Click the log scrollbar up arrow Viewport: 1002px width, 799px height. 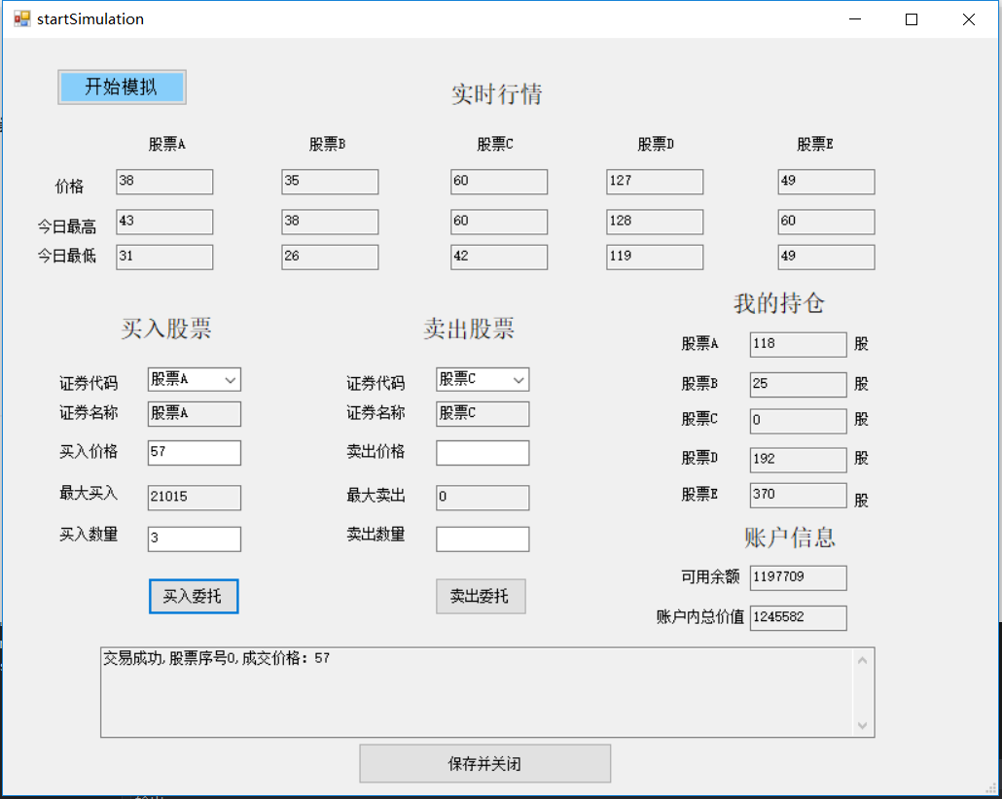click(862, 659)
